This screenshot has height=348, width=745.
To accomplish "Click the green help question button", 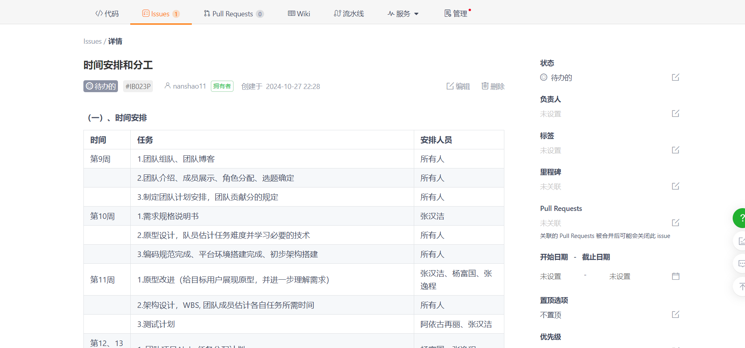I will tap(739, 218).
